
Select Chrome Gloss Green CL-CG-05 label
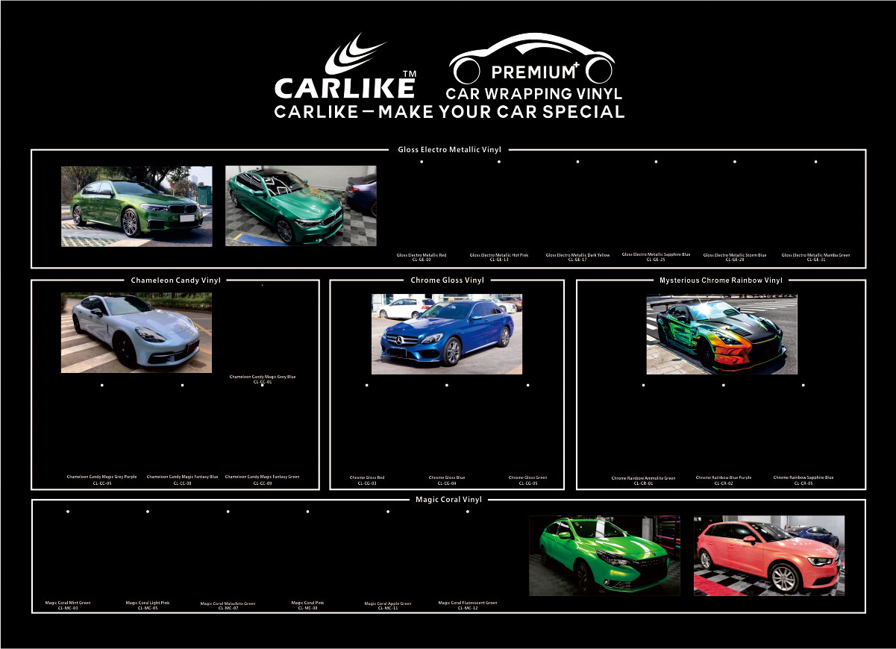pyautogui.click(x=528, y=480)
